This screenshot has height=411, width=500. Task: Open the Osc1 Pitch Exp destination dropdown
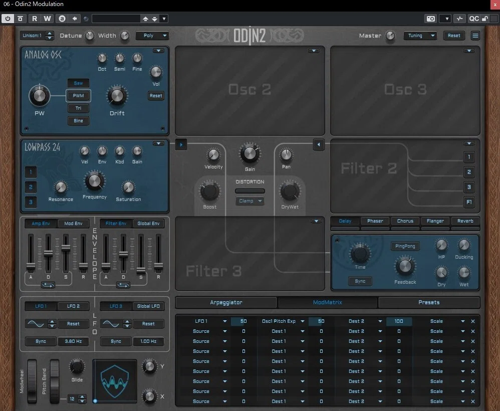[283, 321]
